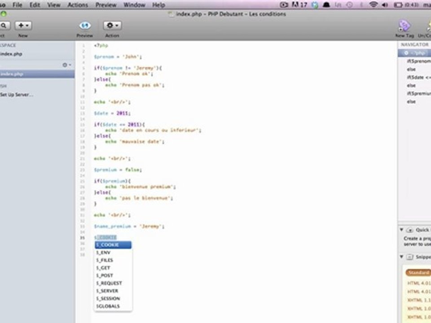The height and width of the screenshot is (323, 431).
Task: Choose $_COOKIE in the autocomplete list
Action: point(113,245)
